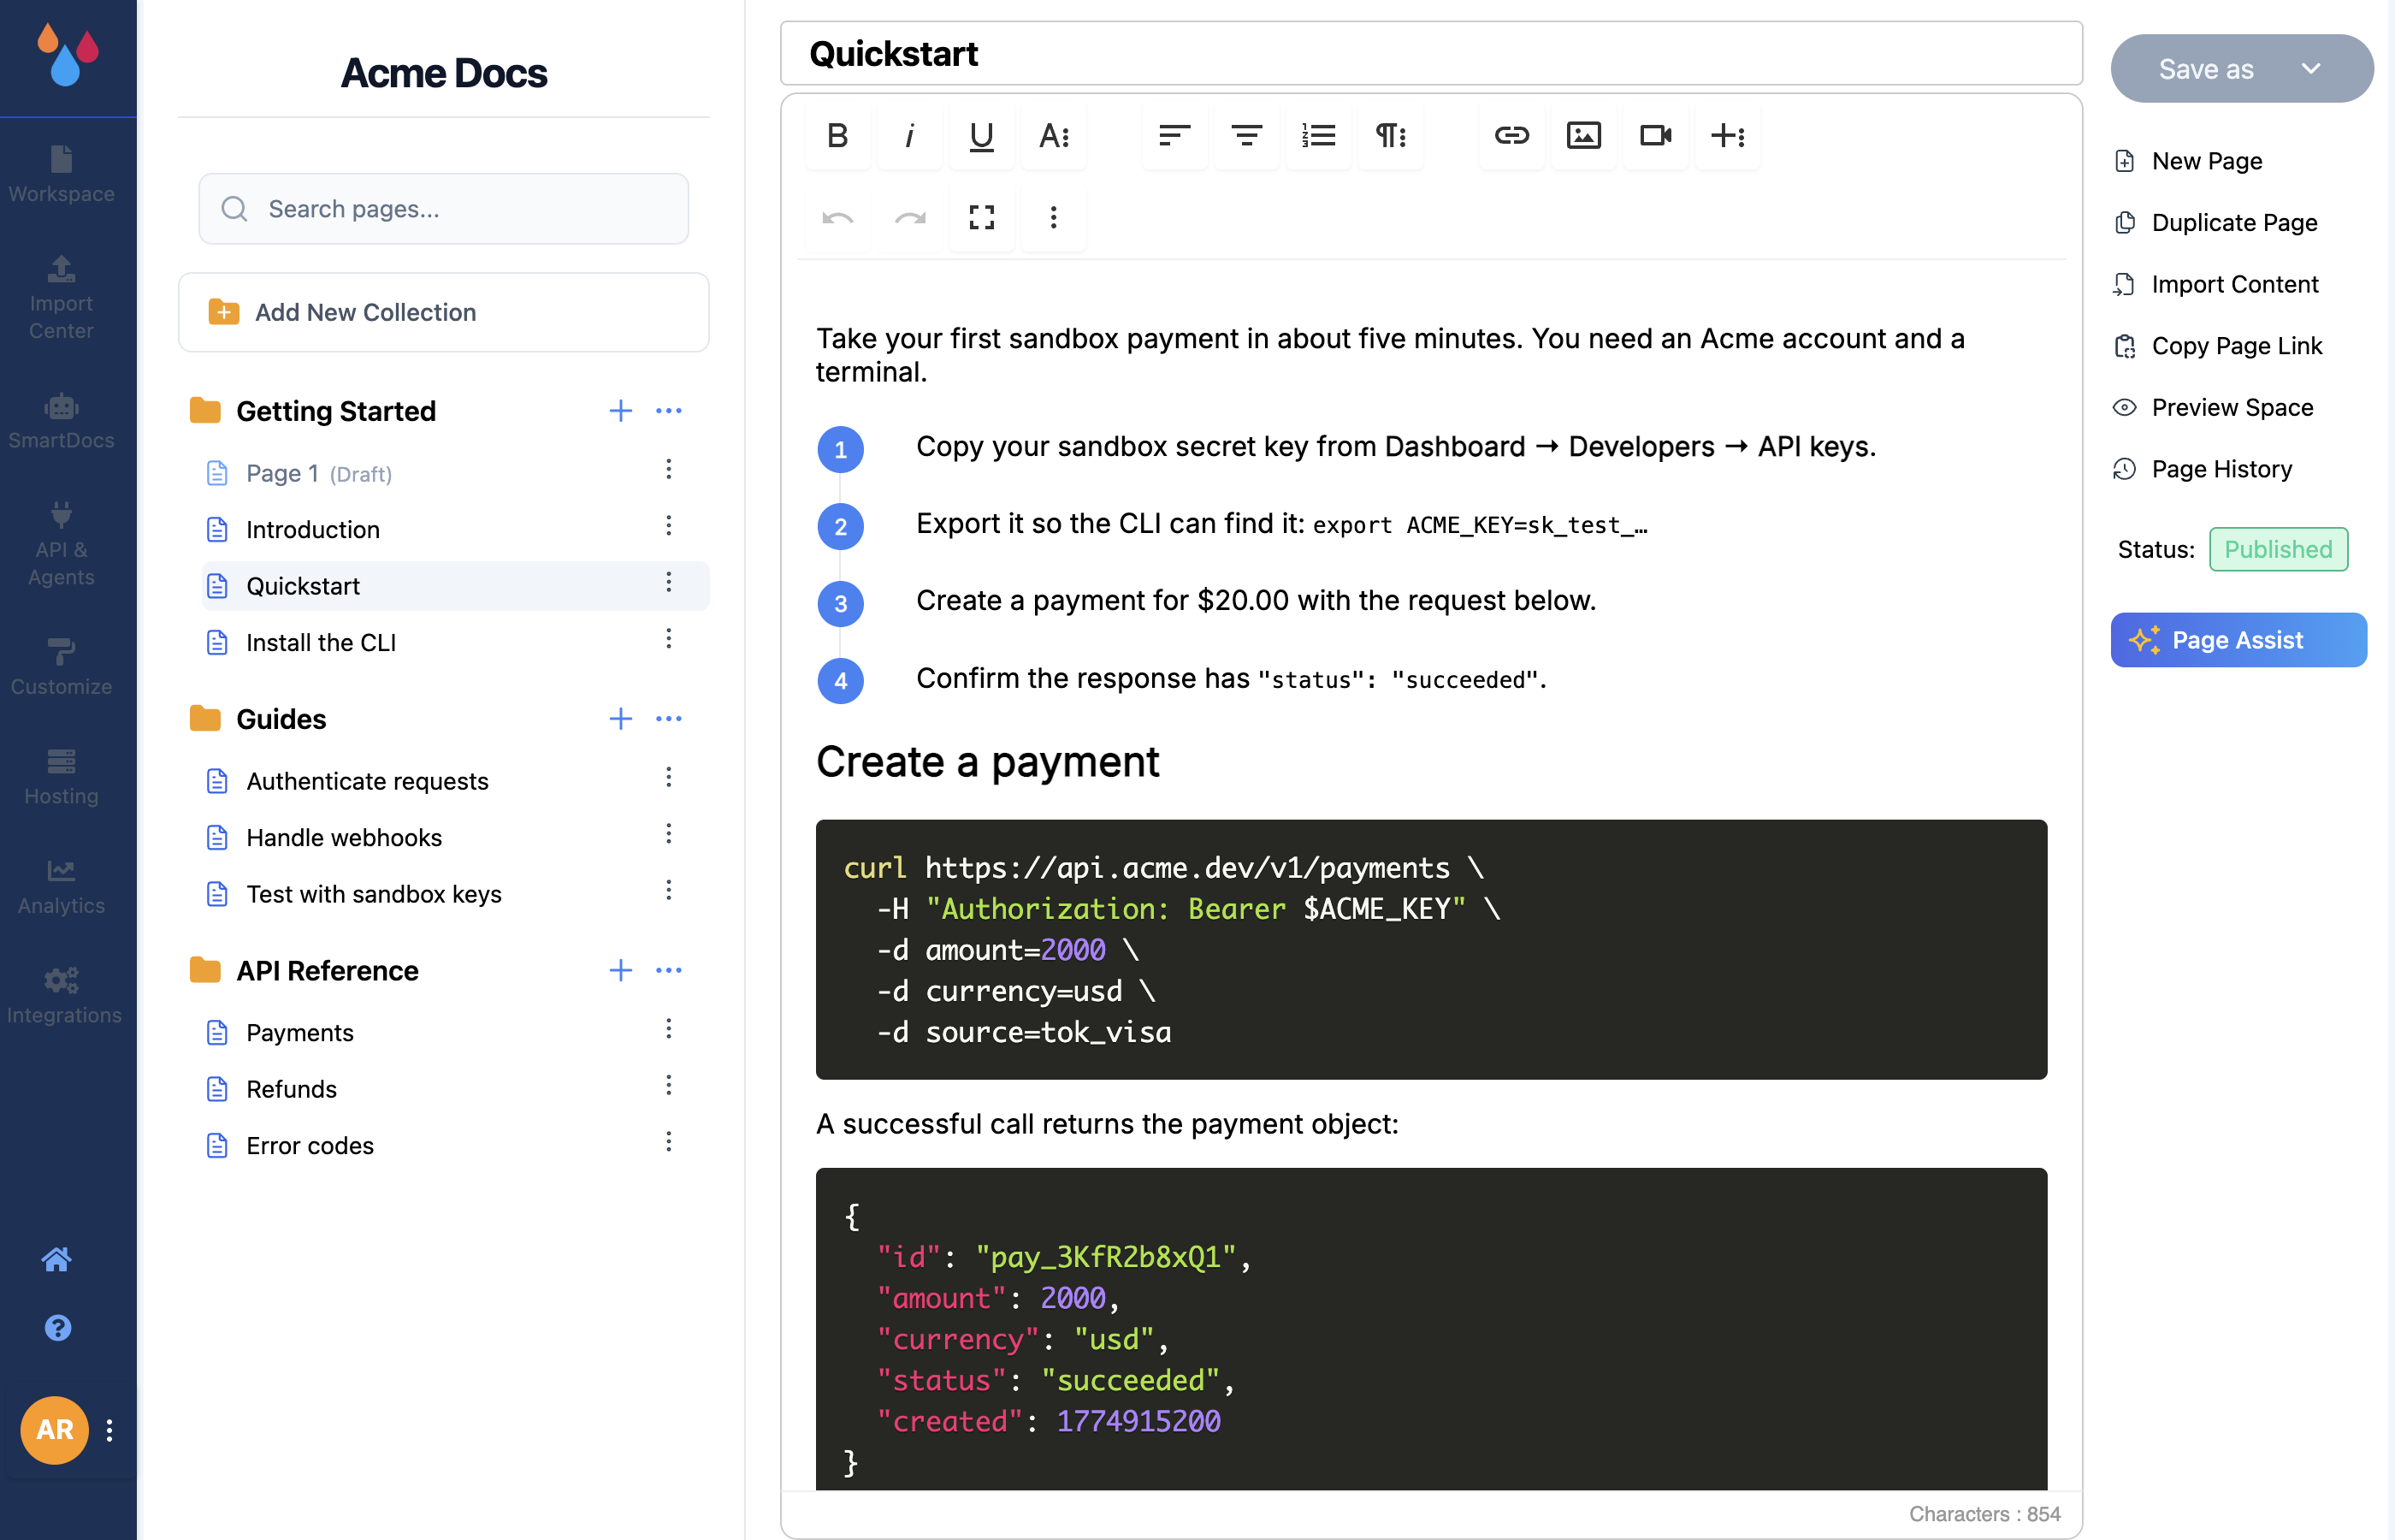Undo the last edit
The width and height of the screenshot is (2395, 1540).
(837, 217)
